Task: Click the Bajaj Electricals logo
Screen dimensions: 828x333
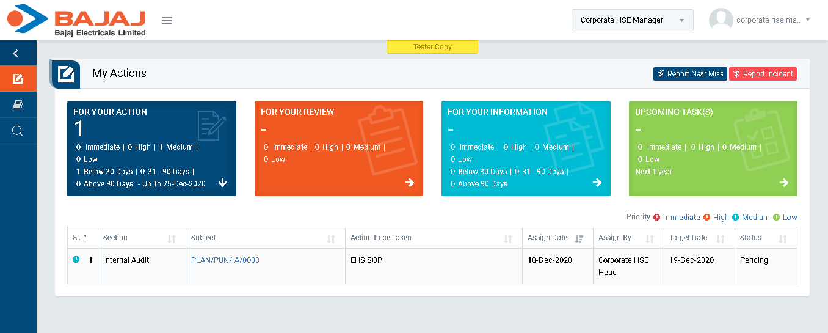Action: click(x=76, y=20)
